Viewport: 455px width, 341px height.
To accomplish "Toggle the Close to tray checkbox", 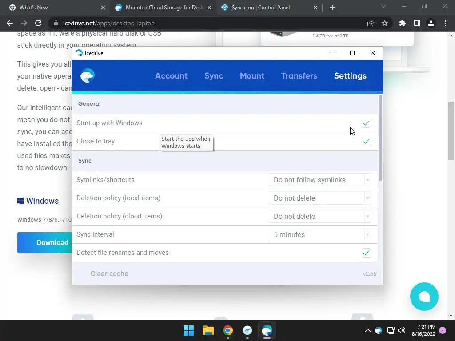I will 366,142.
